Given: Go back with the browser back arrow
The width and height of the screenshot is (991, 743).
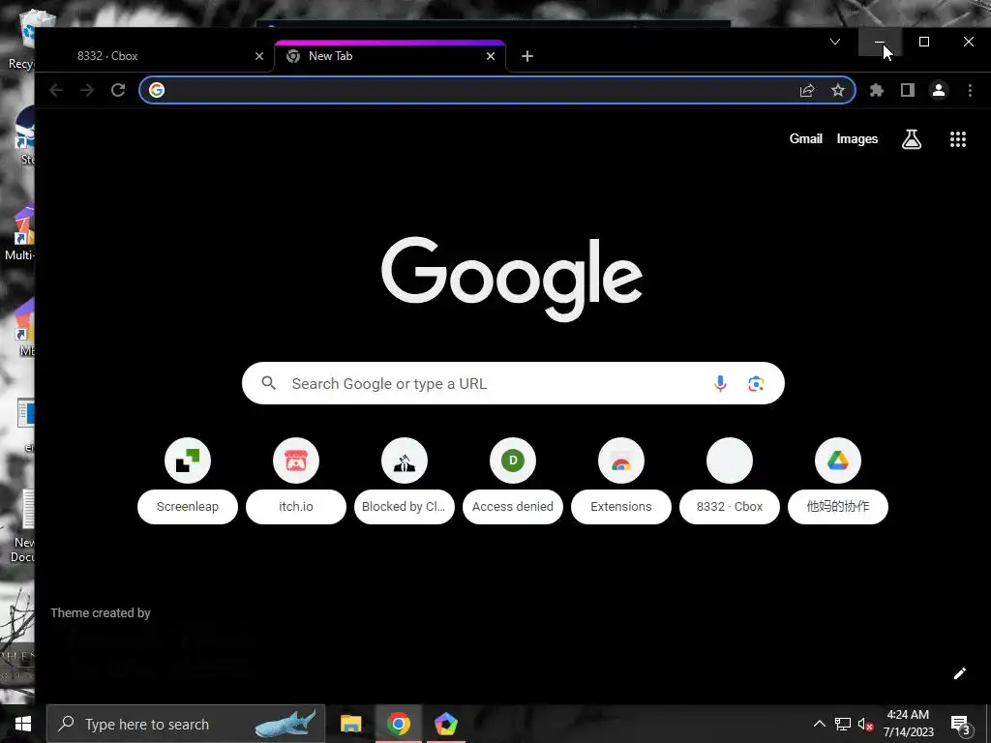Looking at the screenshot, I should tap(55, 90).
